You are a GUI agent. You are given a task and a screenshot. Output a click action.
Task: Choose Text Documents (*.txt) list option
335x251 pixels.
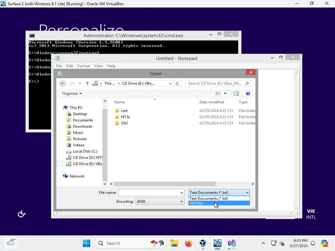click(219, 198)
